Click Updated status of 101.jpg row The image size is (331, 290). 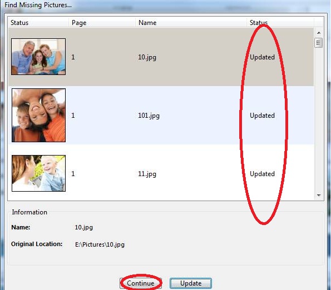(262, 116)
